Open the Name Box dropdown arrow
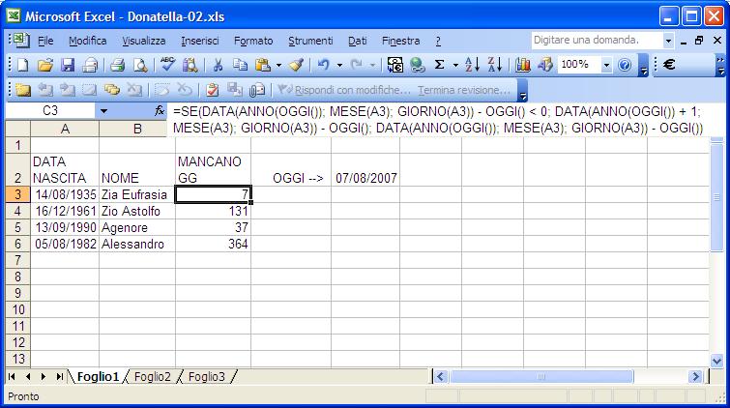The height and width of the screenshot is (408, 730). pos(103,111)
